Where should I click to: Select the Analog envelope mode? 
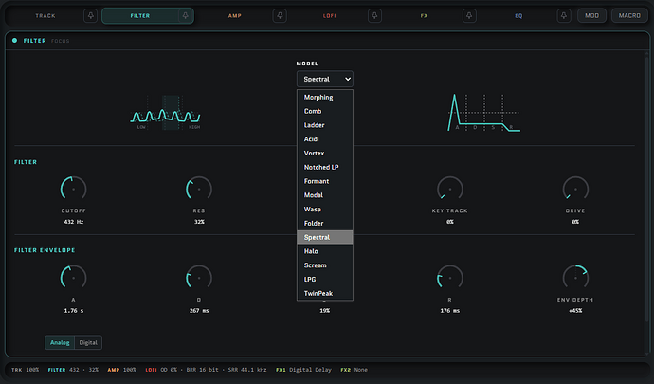click(x=60, y=342)
